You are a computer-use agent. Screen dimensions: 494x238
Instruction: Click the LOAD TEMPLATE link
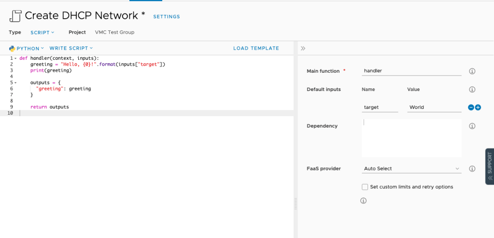[x=256, y=48]
